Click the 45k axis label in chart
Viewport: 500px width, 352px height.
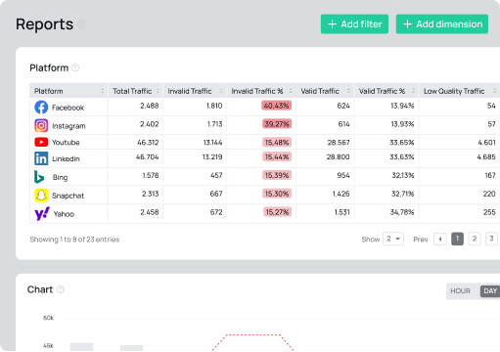pos(48,345)
